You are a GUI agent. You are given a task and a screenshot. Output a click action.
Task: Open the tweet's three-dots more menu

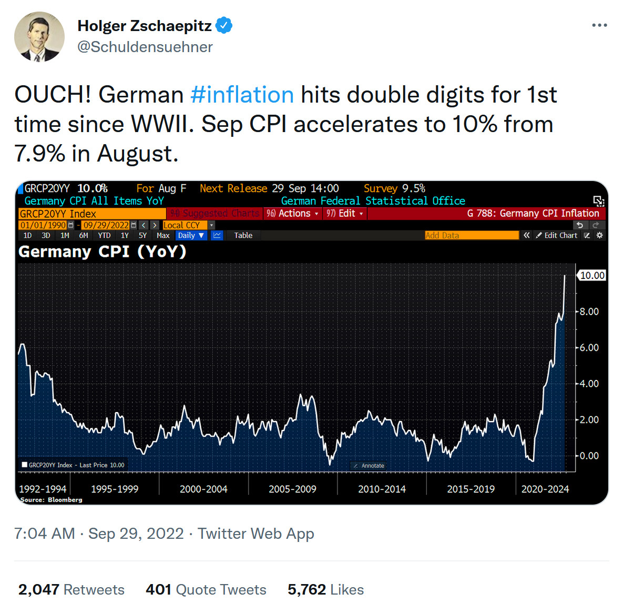(x=599, y=25)
